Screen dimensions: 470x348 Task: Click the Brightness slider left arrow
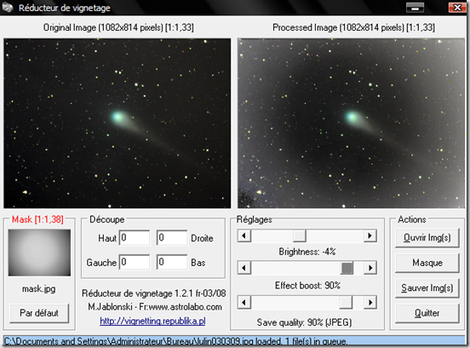[x=244, y=235]
